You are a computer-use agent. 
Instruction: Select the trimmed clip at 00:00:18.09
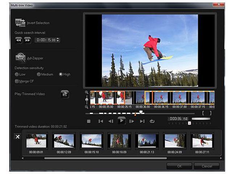[119, 141]
